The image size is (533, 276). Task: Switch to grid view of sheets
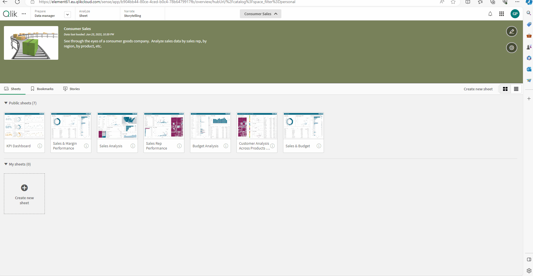(505, 89)
